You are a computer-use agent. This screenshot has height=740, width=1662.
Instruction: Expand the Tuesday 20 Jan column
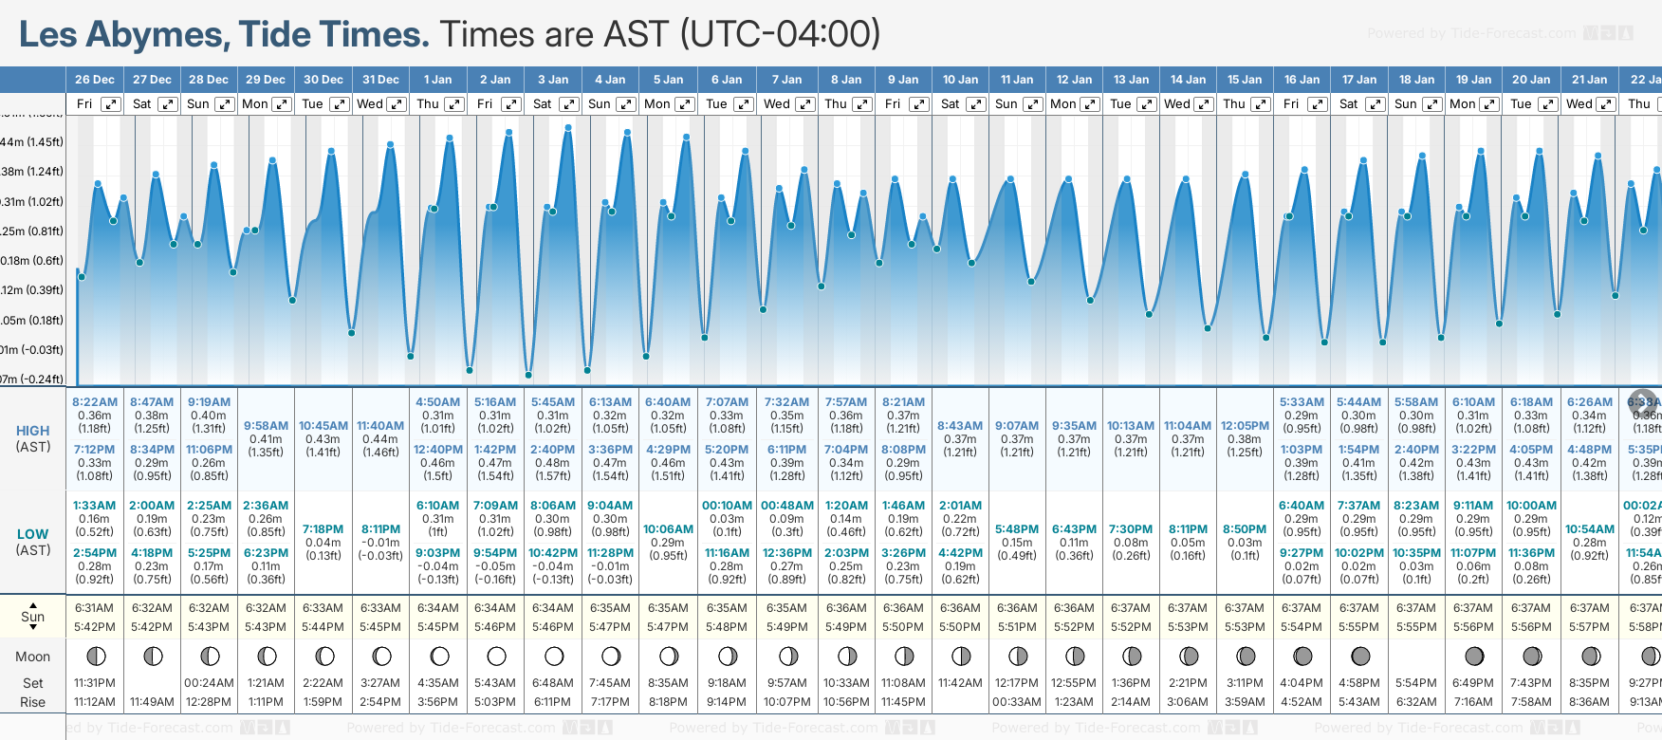[x=1547, y=104]
